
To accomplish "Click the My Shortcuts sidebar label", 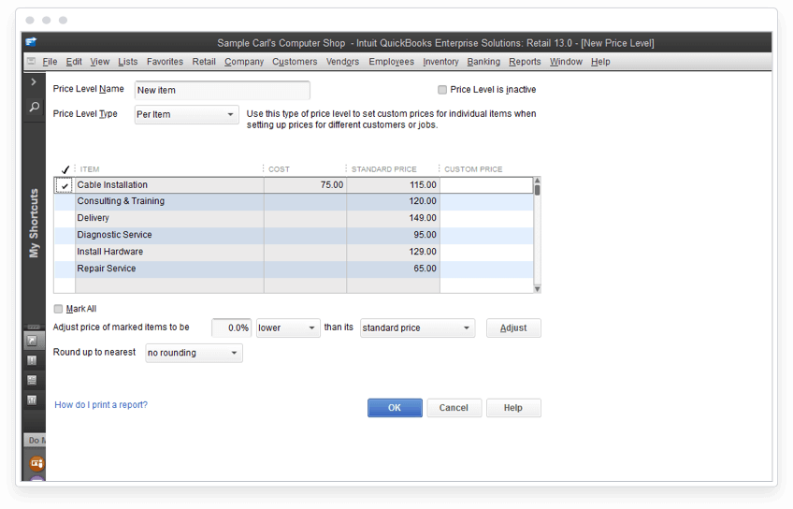I will pos(34,223).
